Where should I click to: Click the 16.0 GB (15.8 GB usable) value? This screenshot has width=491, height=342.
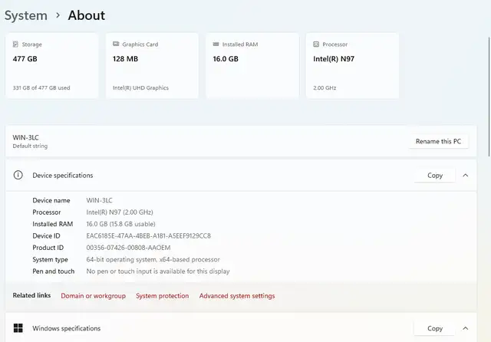click(121, 224)
